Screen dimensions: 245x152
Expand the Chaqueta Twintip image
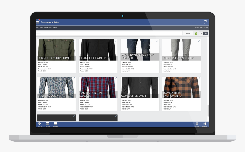(x=116, y=41)
